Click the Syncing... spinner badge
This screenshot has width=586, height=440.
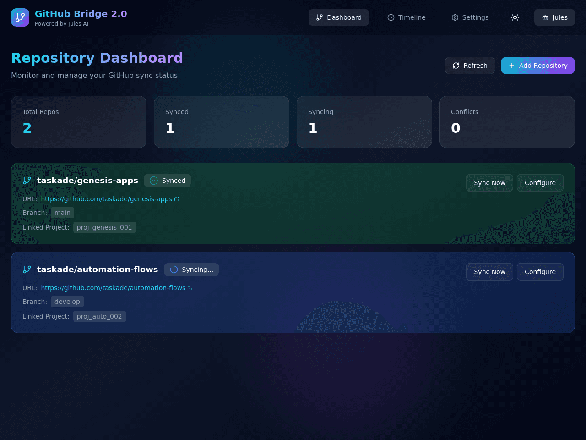(x=191, y=269)
